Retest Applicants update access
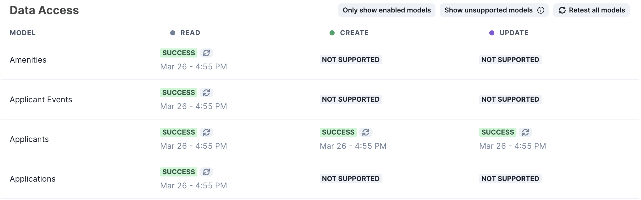Image resolution: width=641 pixels, height=200 pixels. tap(525, 132)
